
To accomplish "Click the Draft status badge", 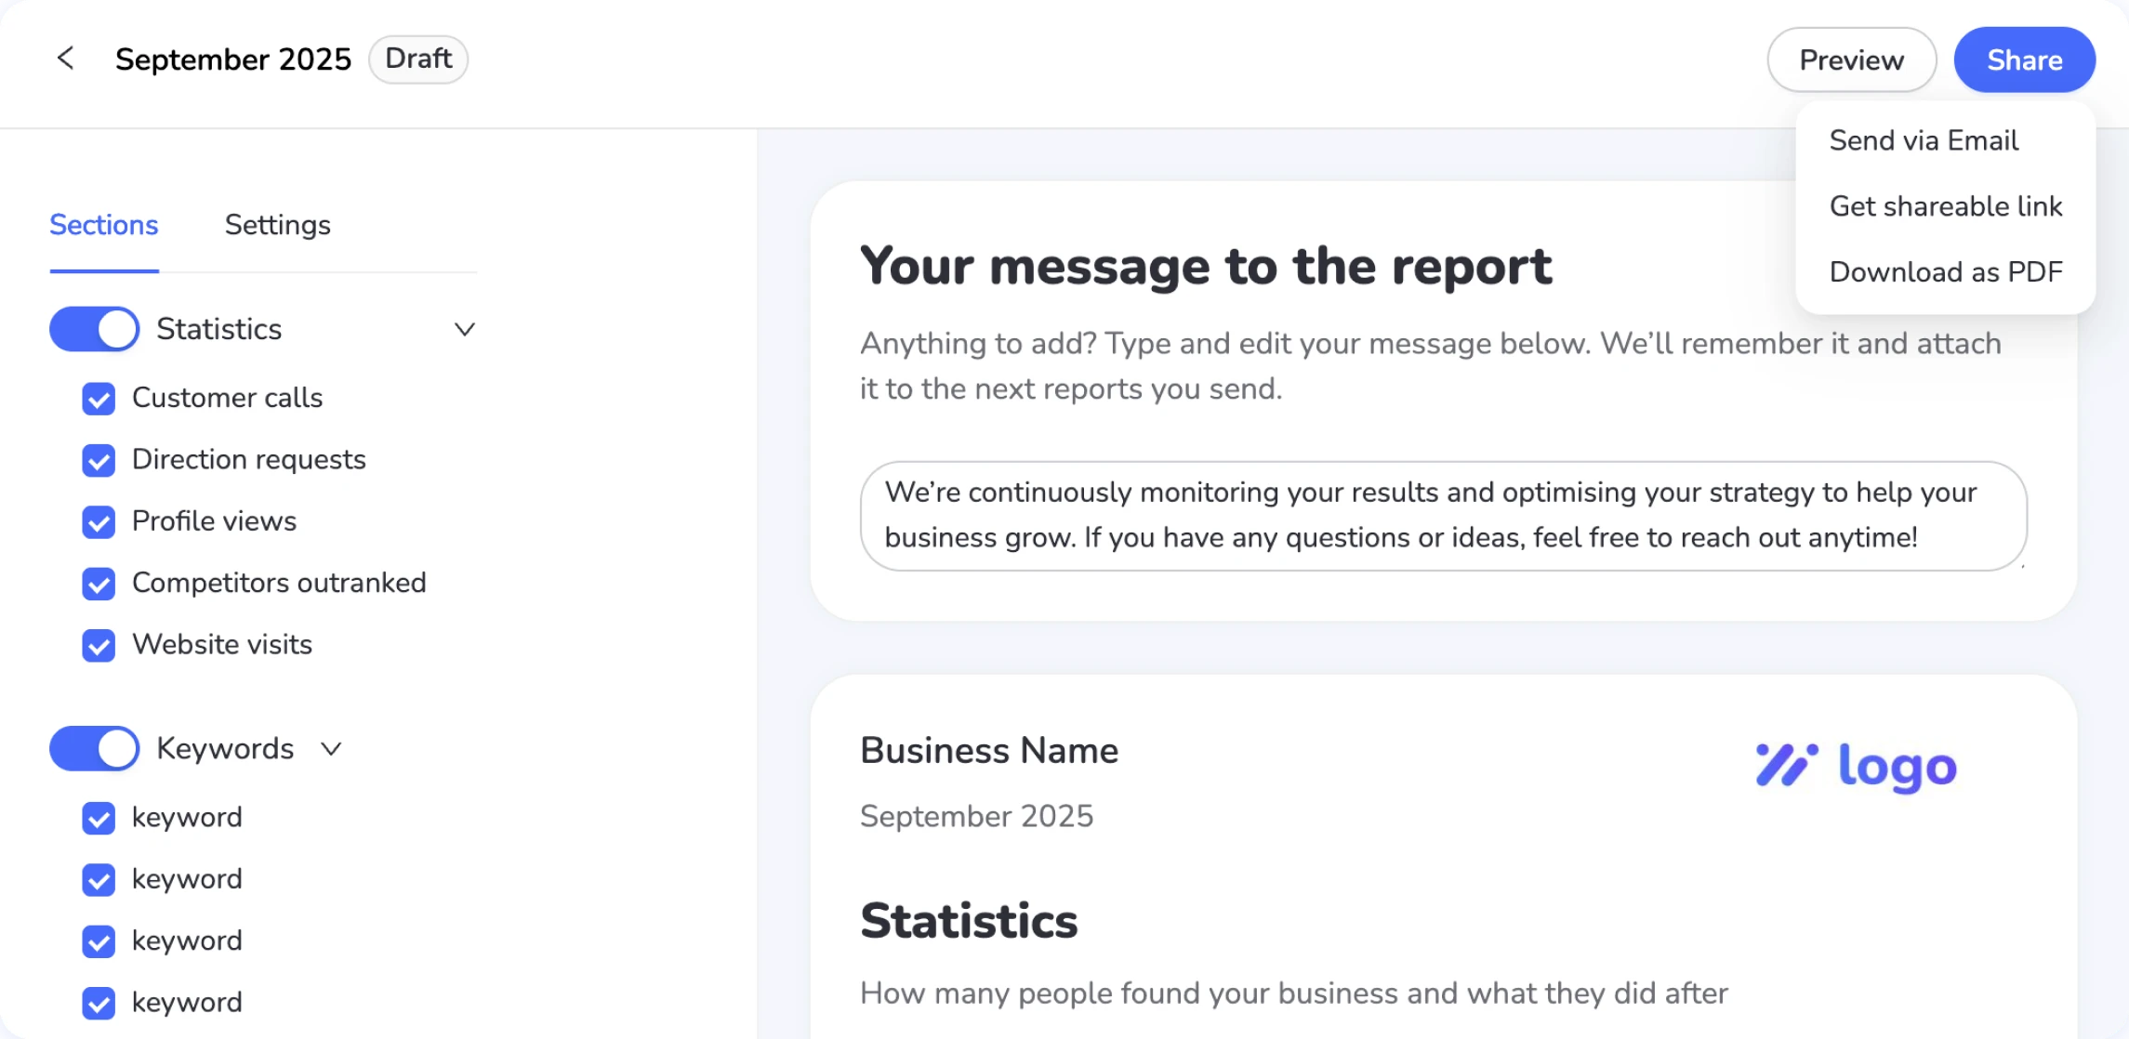I will [x=418, y=59].
